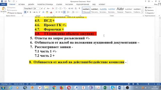This screenshot has height=90, width=161.
Task: Click the Вход sign-in link
Action: coord(156,4)
